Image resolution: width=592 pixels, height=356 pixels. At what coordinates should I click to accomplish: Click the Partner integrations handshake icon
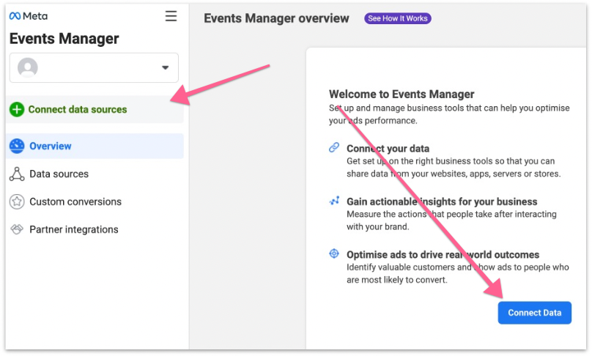coord(17,229)
